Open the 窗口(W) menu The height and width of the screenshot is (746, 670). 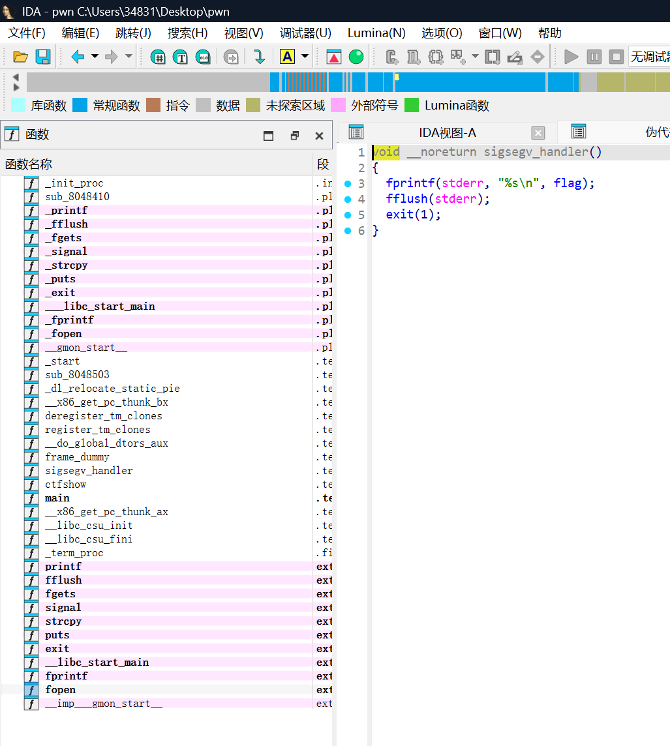[500, 33]
